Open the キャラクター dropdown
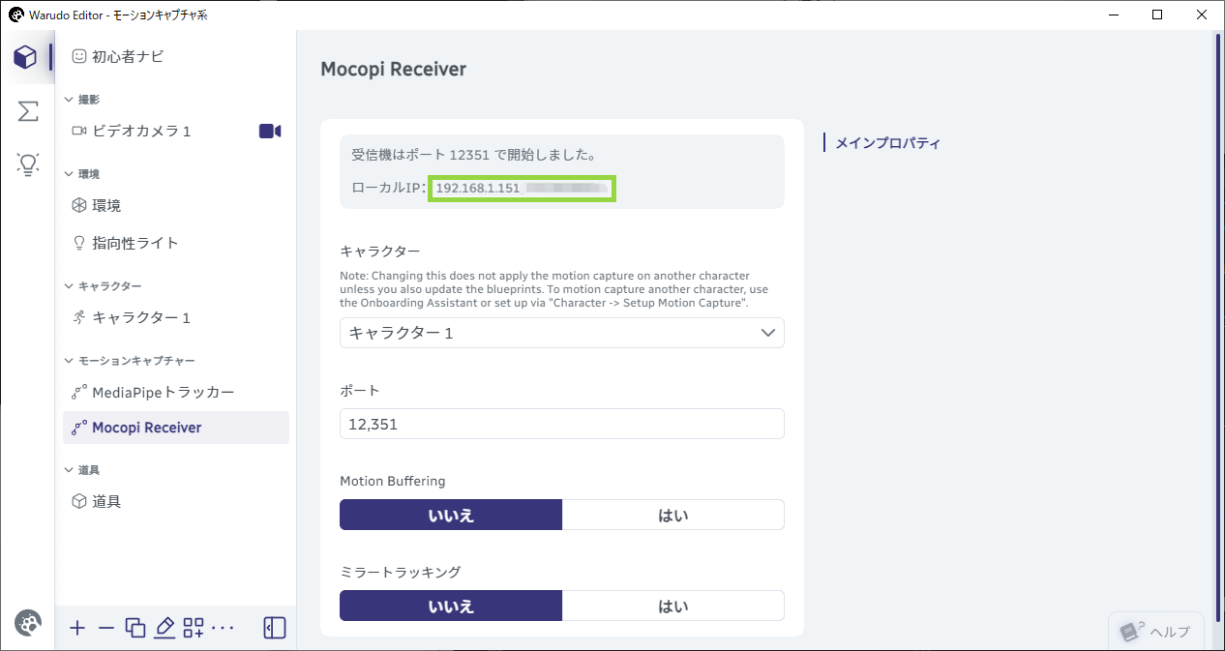The image size is (1225, 651). pos(562,333)
